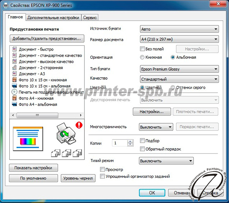
Task: Click the printer illustration with green arrow
Action: pos(66,134)
